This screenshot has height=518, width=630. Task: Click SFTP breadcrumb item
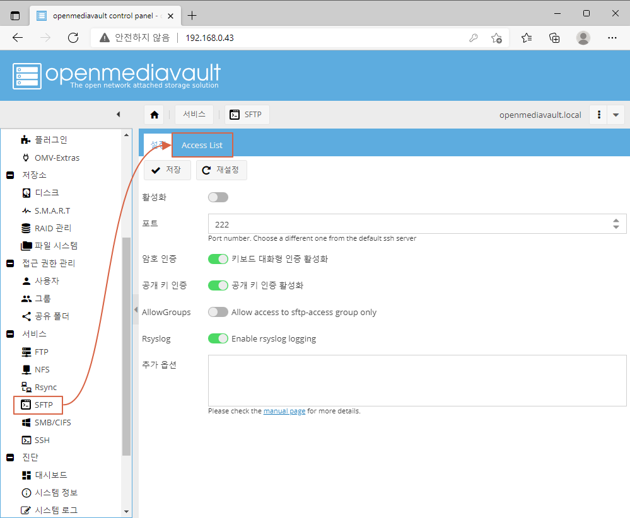pos(247,115)
